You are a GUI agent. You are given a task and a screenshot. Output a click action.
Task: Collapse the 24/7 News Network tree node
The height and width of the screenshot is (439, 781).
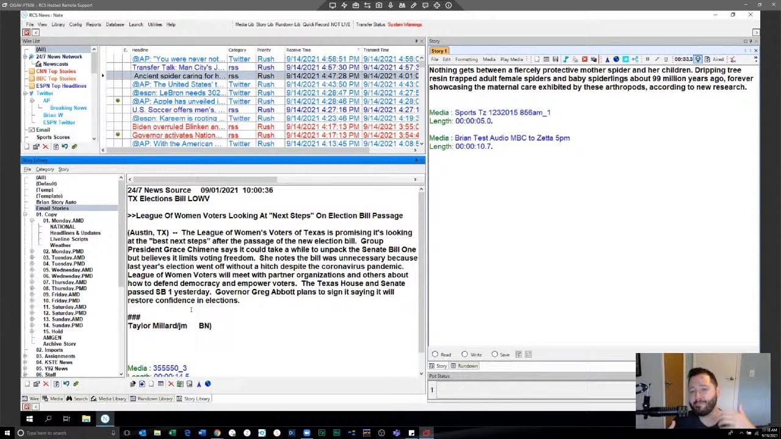(x=25, y=57)
